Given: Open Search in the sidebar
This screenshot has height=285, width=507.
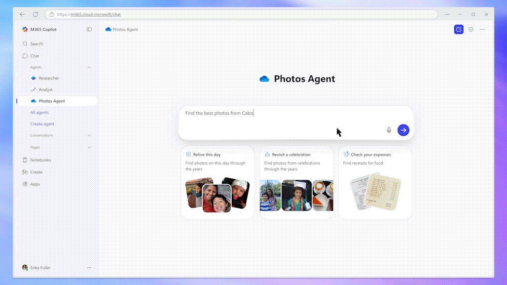Looking at the screenshot, I should tap(37, 44).
